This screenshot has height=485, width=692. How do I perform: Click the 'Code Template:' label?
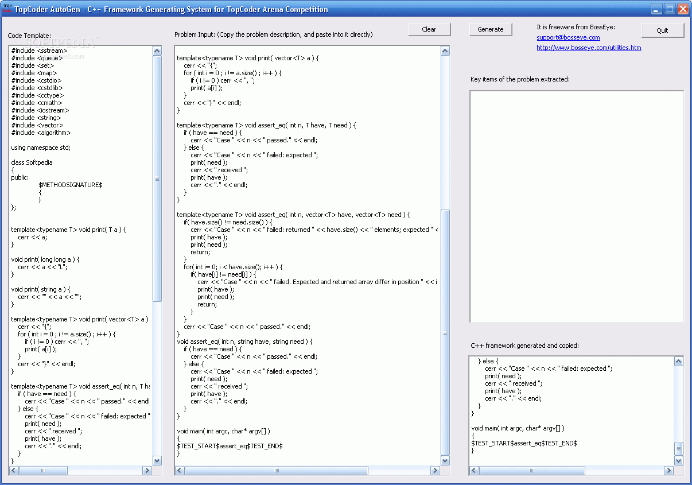[29, 36]
